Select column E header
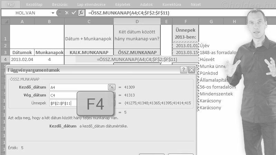Image resolution: width=276 pixels, height=155 pixels. [166, 21]
